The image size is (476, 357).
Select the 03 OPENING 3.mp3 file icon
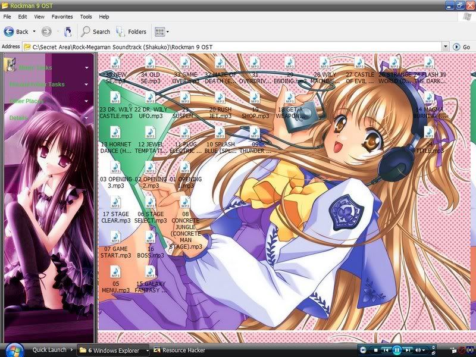115,168
